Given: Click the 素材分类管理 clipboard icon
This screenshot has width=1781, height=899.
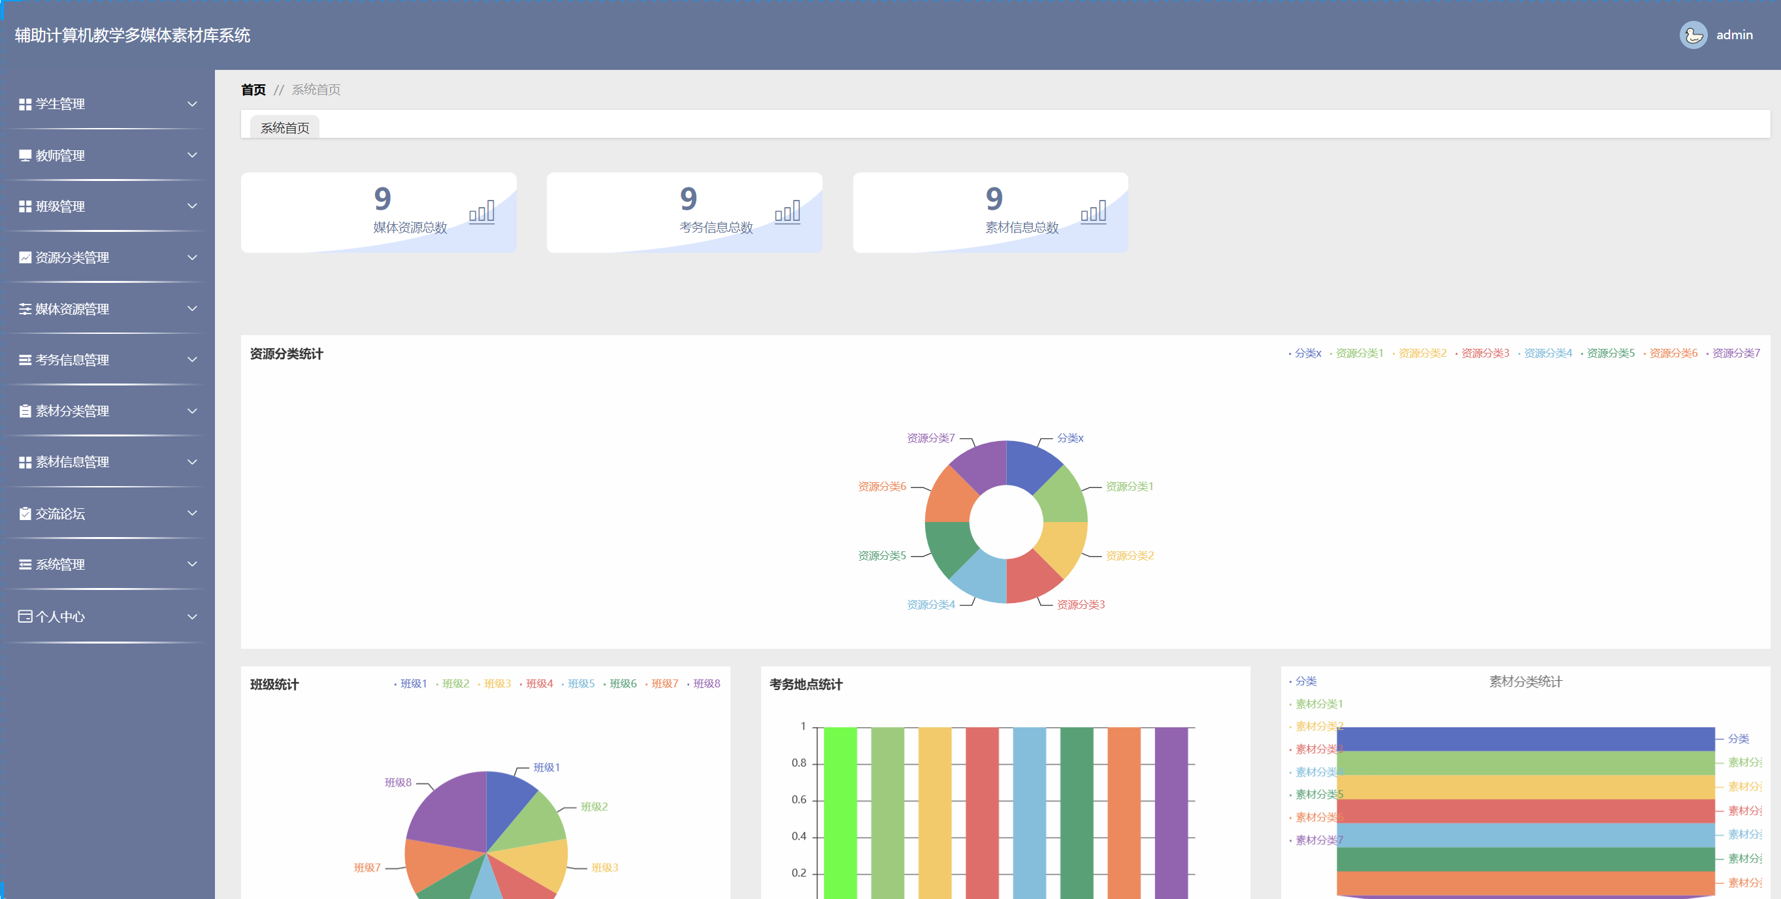Looking at the screenshot, I should (25, 412).
